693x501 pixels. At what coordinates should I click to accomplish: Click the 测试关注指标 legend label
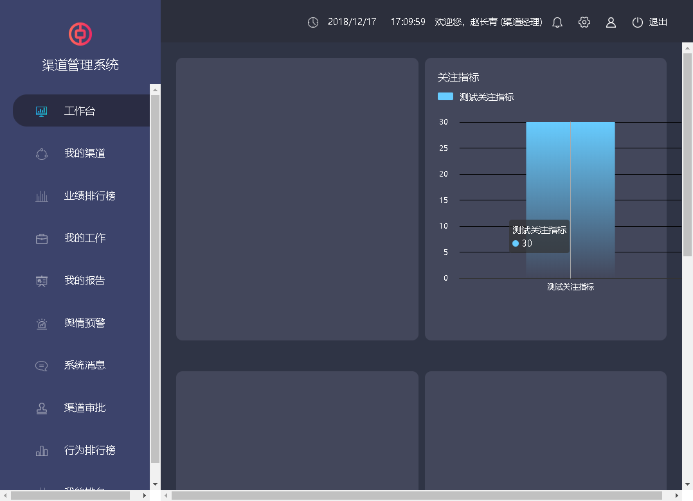point(486,97)
